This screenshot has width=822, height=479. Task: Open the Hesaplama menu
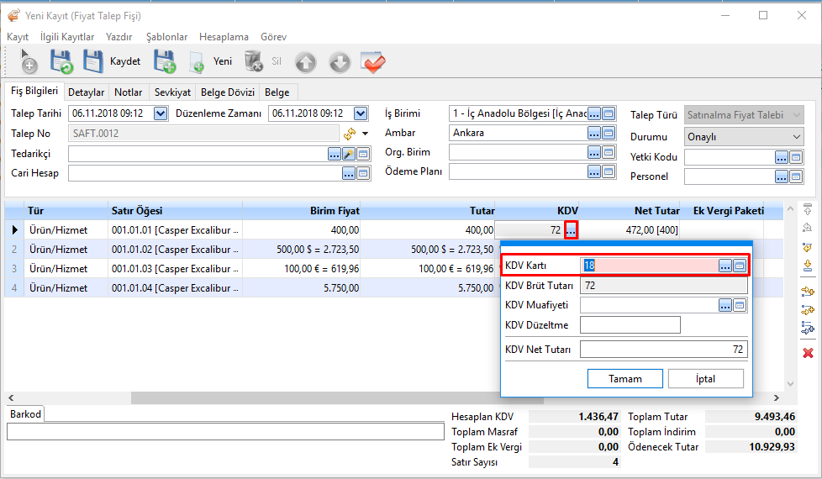pyautogui.click(x=224, y=37)
